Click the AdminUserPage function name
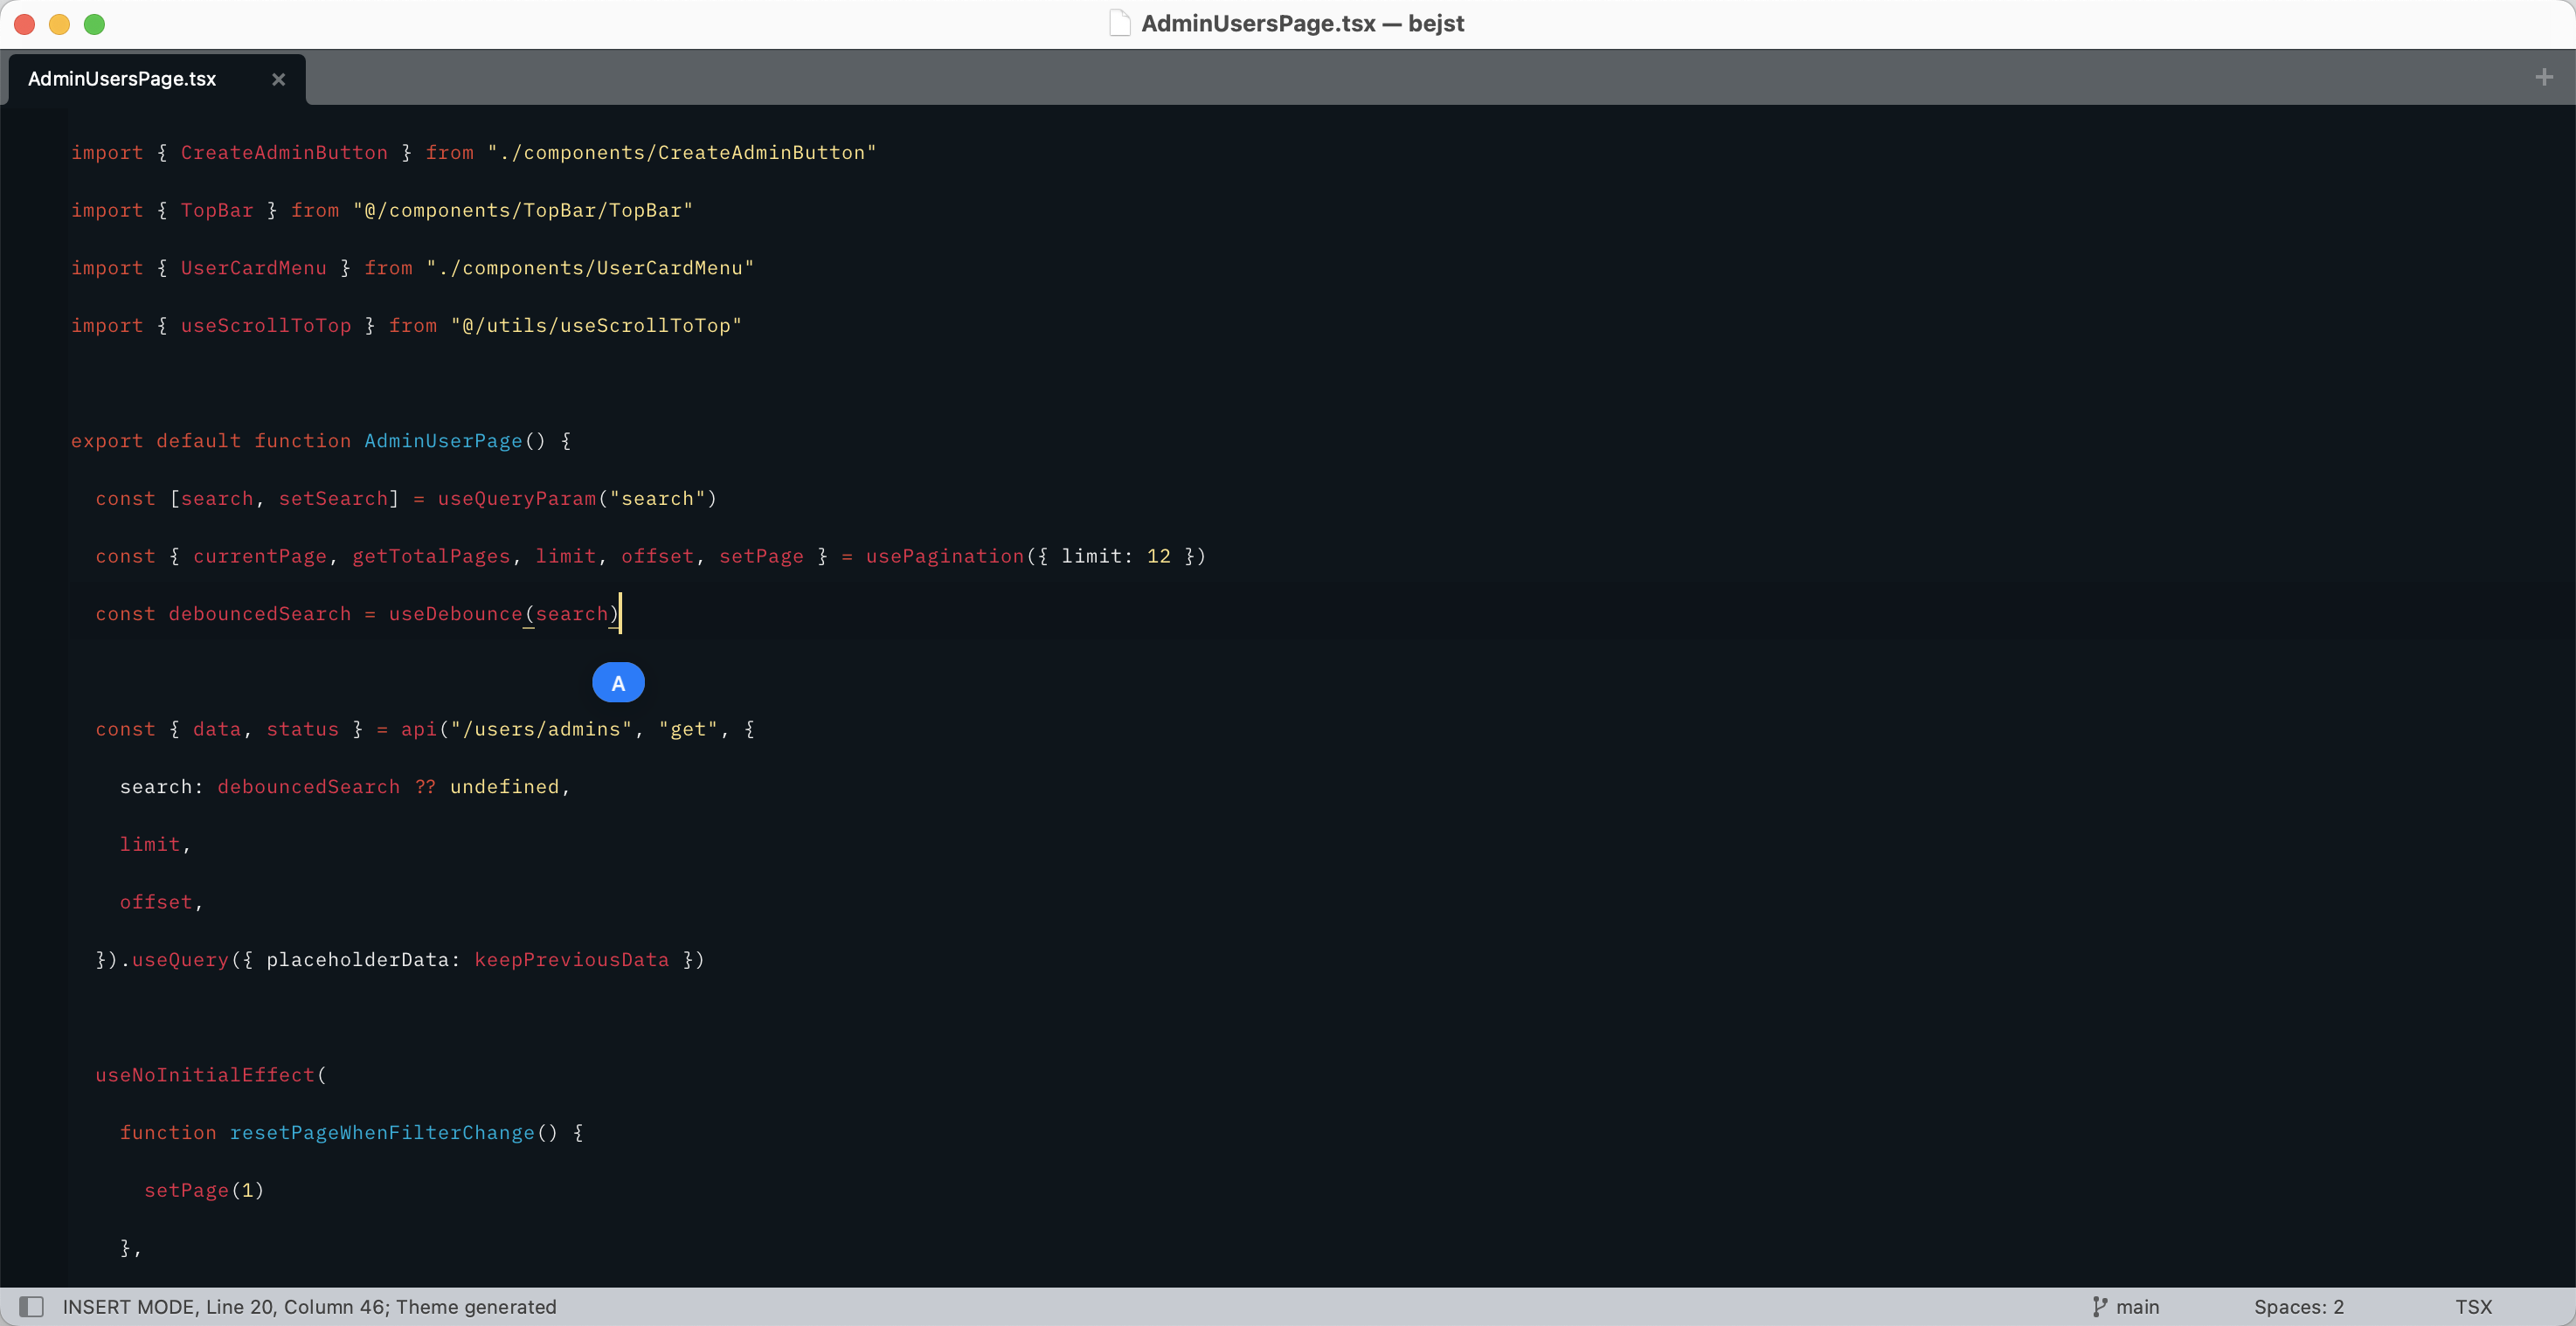 tap(443, 441)
